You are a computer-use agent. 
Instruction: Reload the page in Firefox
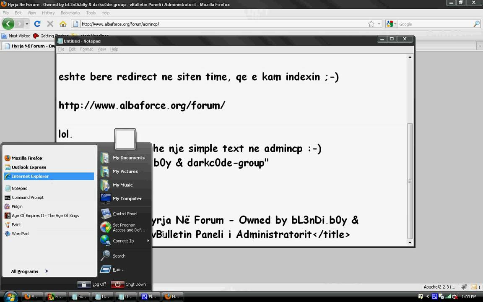pyautogui.click(x=37, y=24)
